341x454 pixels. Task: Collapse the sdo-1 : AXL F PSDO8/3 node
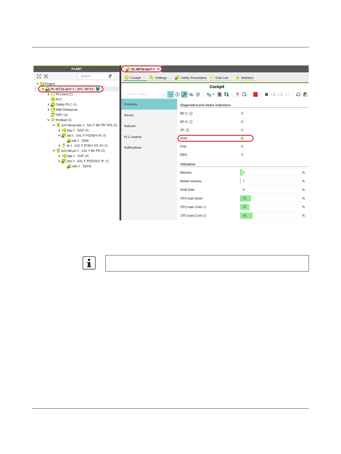tap(59, 161)
